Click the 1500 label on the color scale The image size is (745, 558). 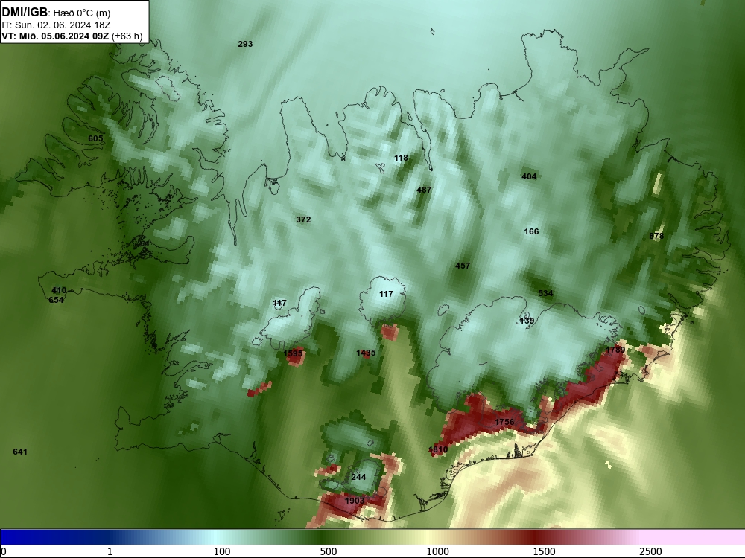coord(544,551)
